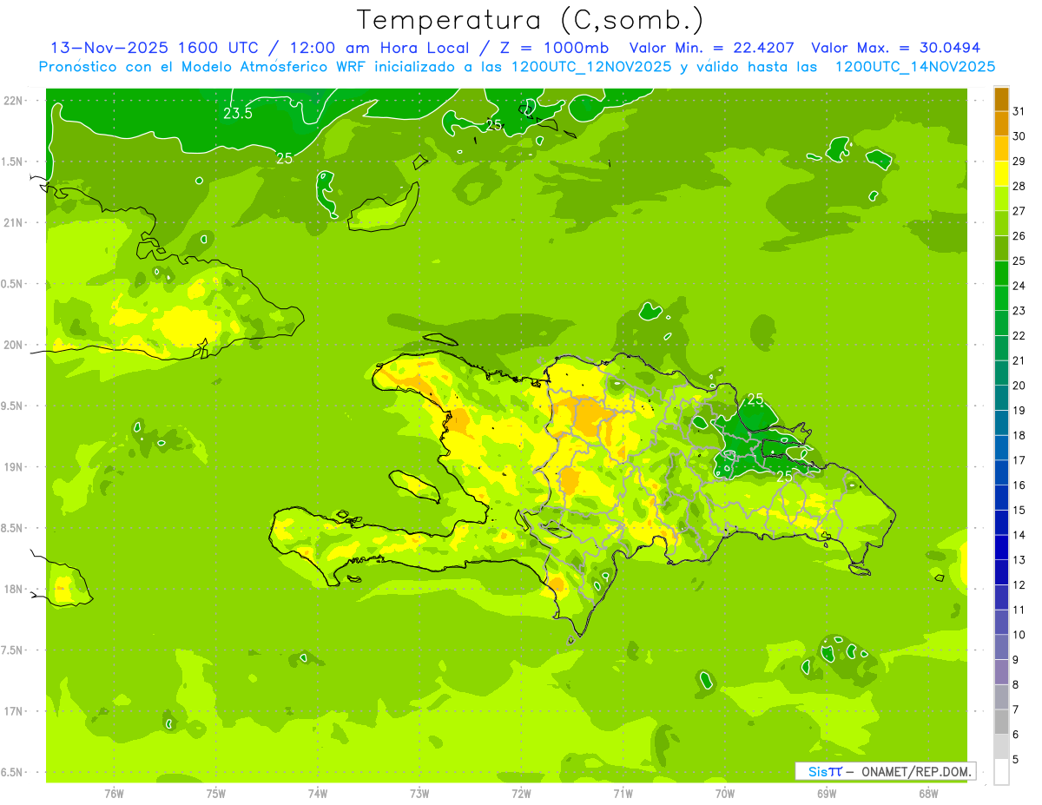The image size is (1042, 805).
Task: Click the number 25 on the color scale
Action: pos(1019,261)
